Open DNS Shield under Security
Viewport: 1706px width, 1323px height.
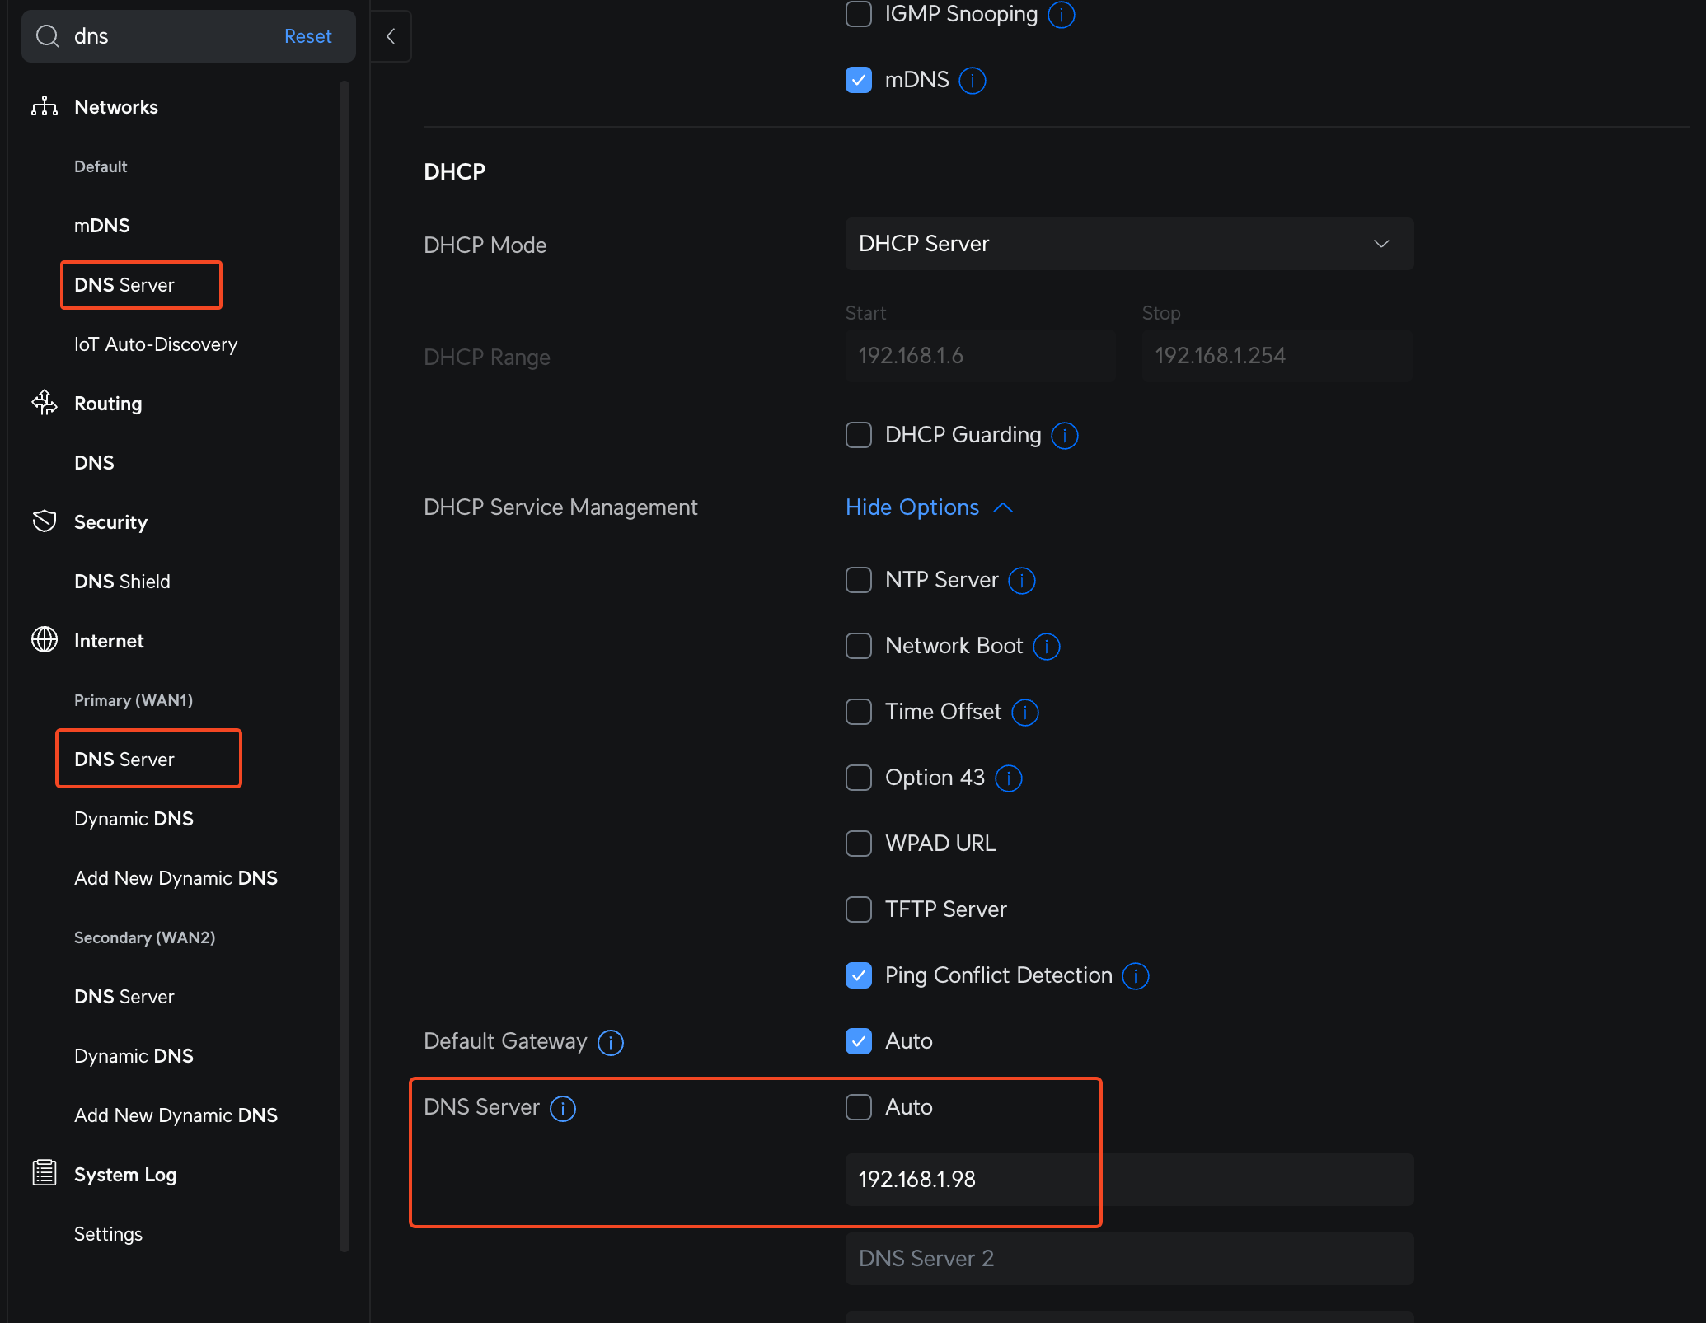122,582
